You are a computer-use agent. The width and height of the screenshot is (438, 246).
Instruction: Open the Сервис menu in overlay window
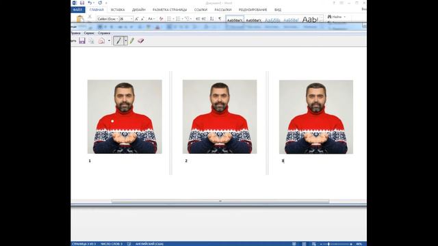coord(89,33)
